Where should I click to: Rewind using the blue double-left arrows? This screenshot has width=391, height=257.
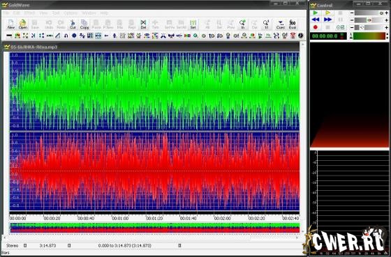[316, 20]
